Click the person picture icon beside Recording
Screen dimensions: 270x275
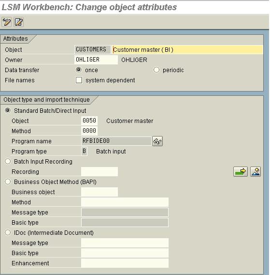256,172
